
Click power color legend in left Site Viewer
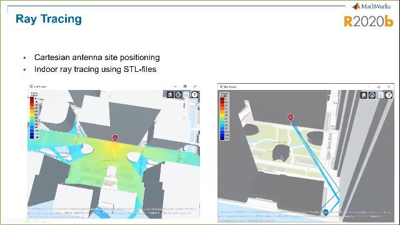(34, 116)
